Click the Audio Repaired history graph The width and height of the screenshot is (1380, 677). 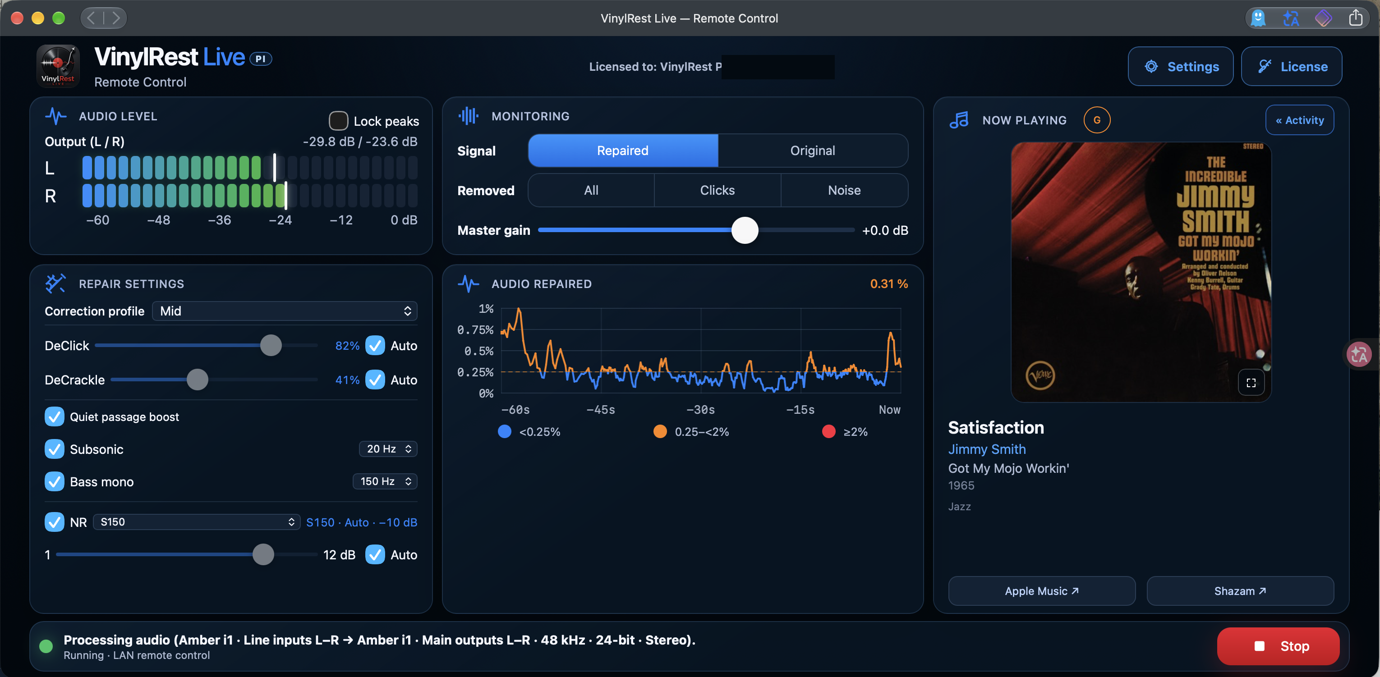coord(701,351)
